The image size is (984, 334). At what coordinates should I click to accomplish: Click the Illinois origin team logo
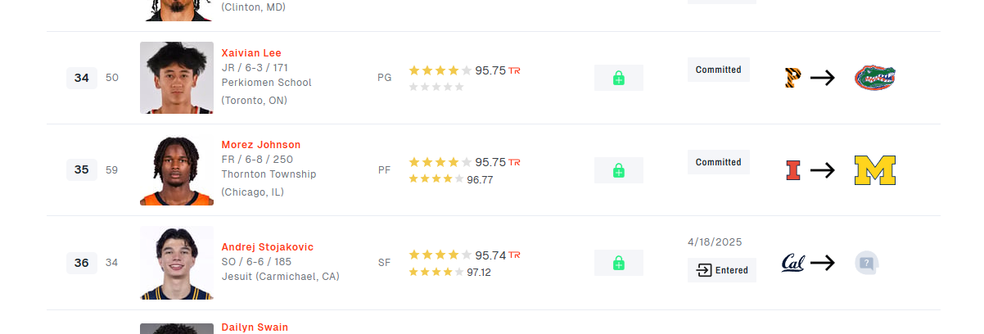(792, 170)
